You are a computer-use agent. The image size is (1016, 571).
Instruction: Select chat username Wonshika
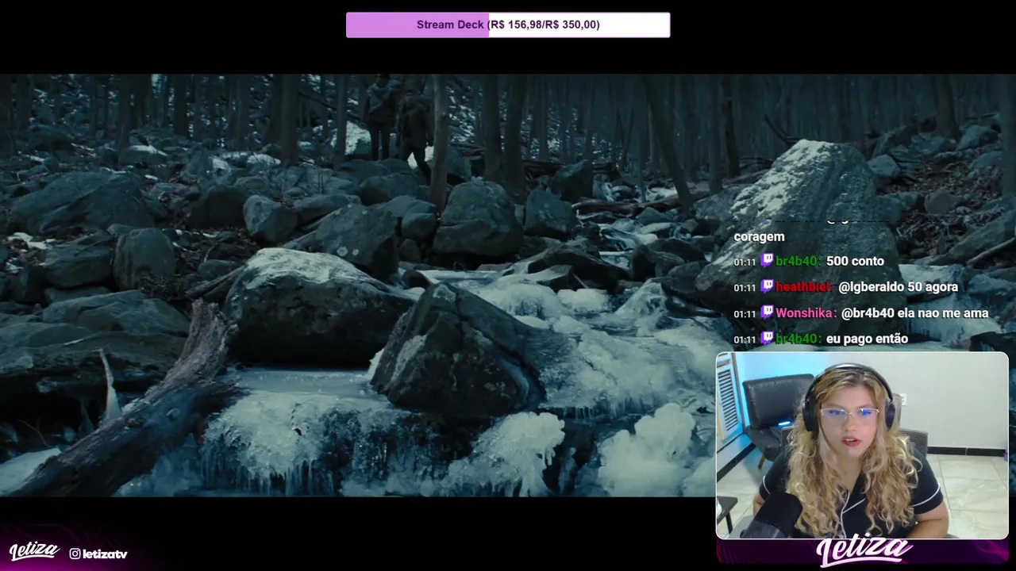(x=805, y=313)
